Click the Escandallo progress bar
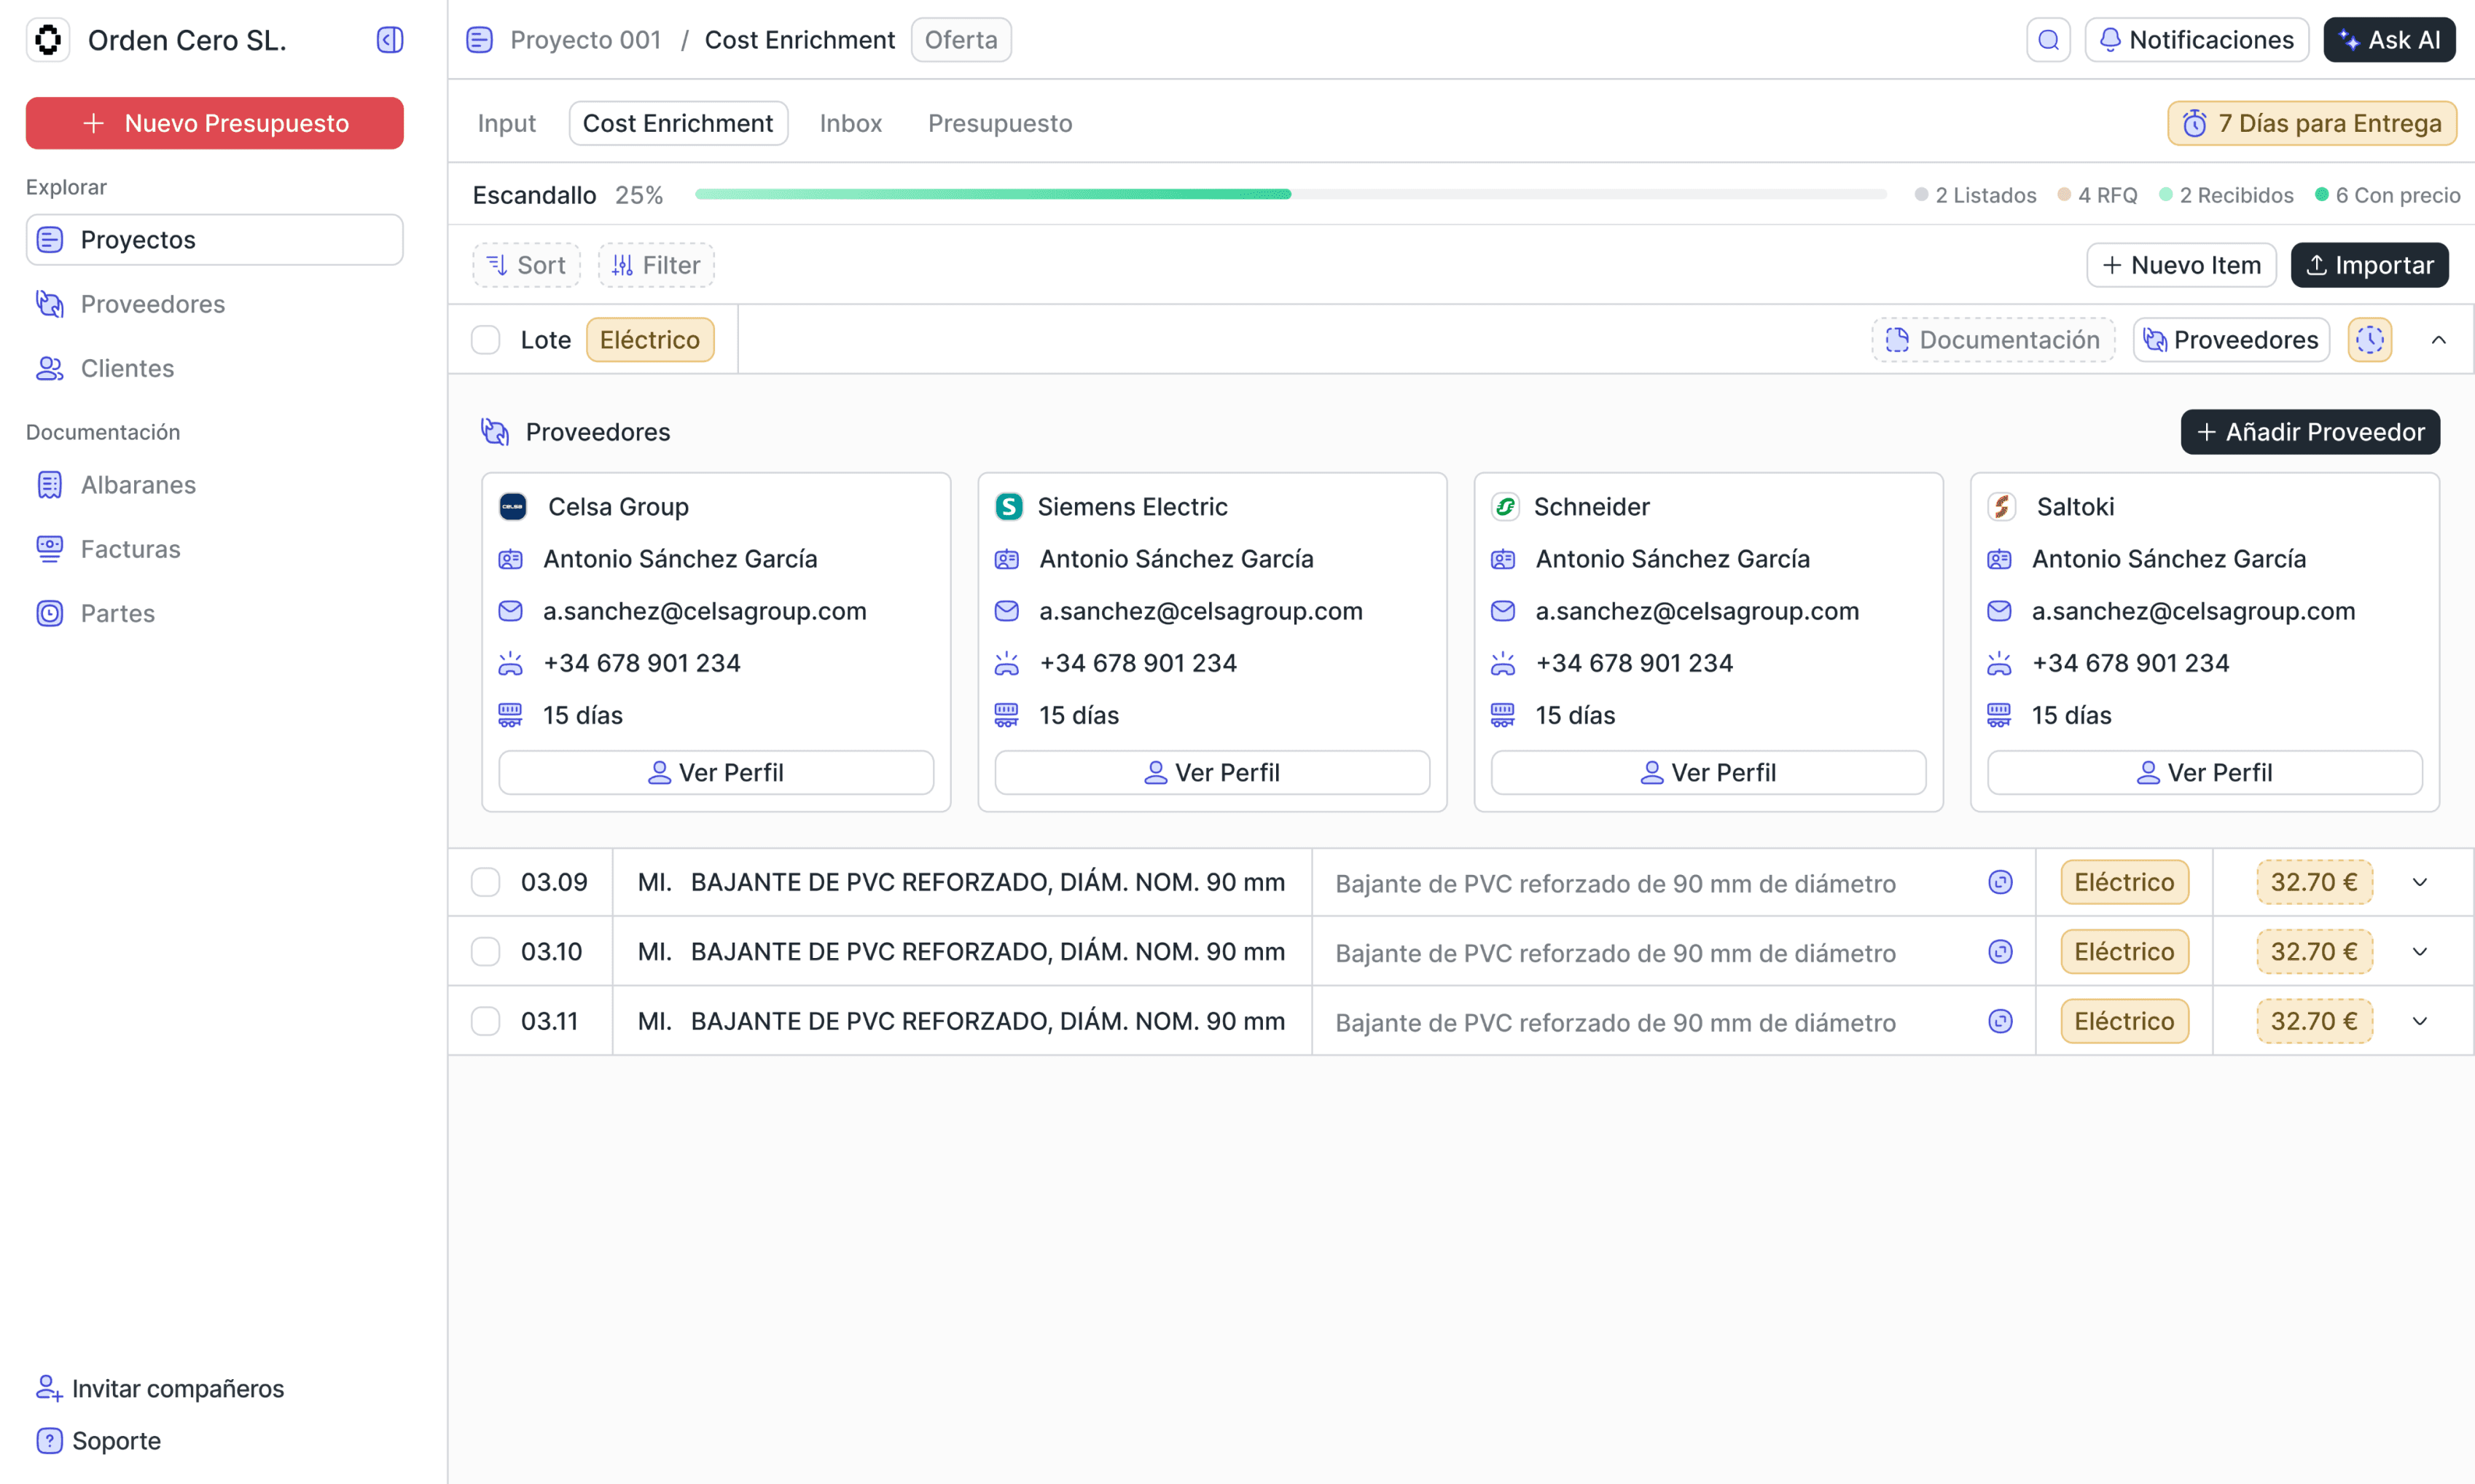Viewport: 2475px width, 1484px height. tap(1289, 194)
